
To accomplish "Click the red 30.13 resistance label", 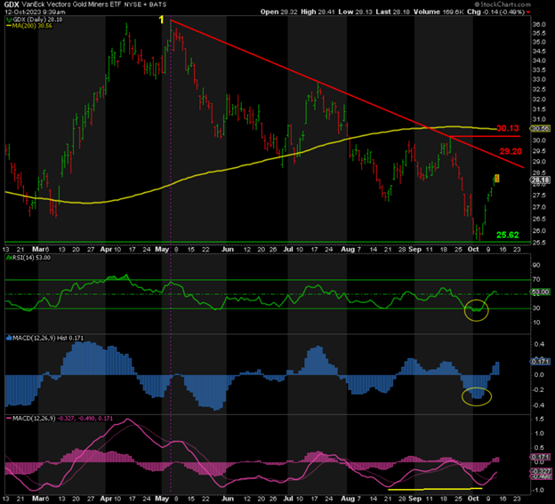I will pyautogui.click(x=508, y=128).
